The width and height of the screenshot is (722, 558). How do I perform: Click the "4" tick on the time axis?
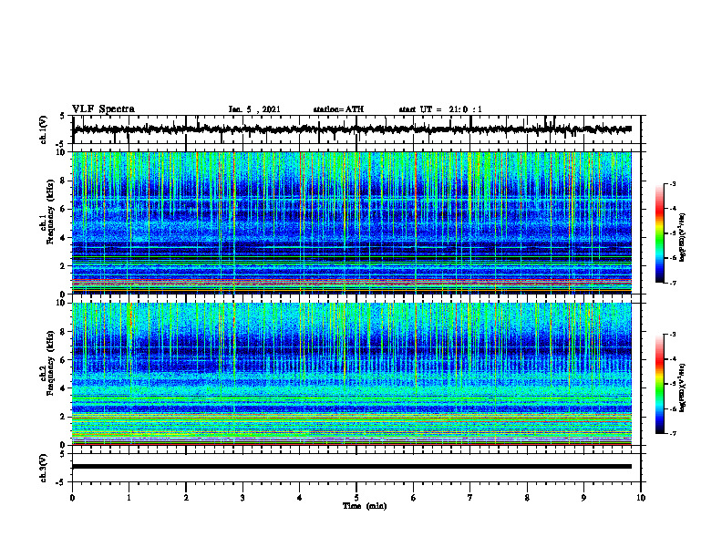pos(300,498)
